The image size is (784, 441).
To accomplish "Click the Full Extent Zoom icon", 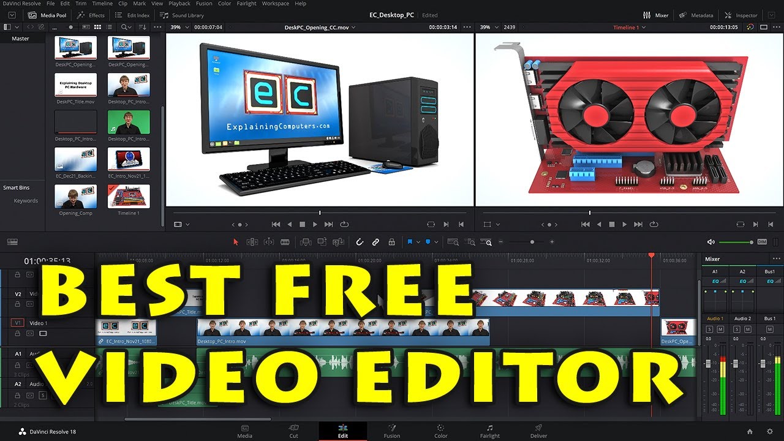I will [x=453, y=242].
